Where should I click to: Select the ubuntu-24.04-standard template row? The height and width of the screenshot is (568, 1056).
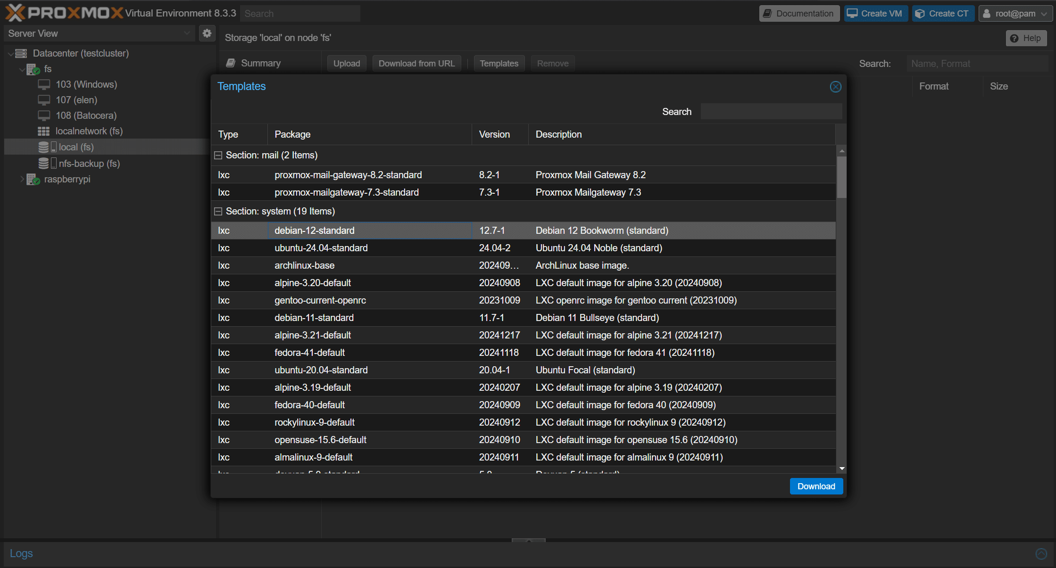pos(523,248)
